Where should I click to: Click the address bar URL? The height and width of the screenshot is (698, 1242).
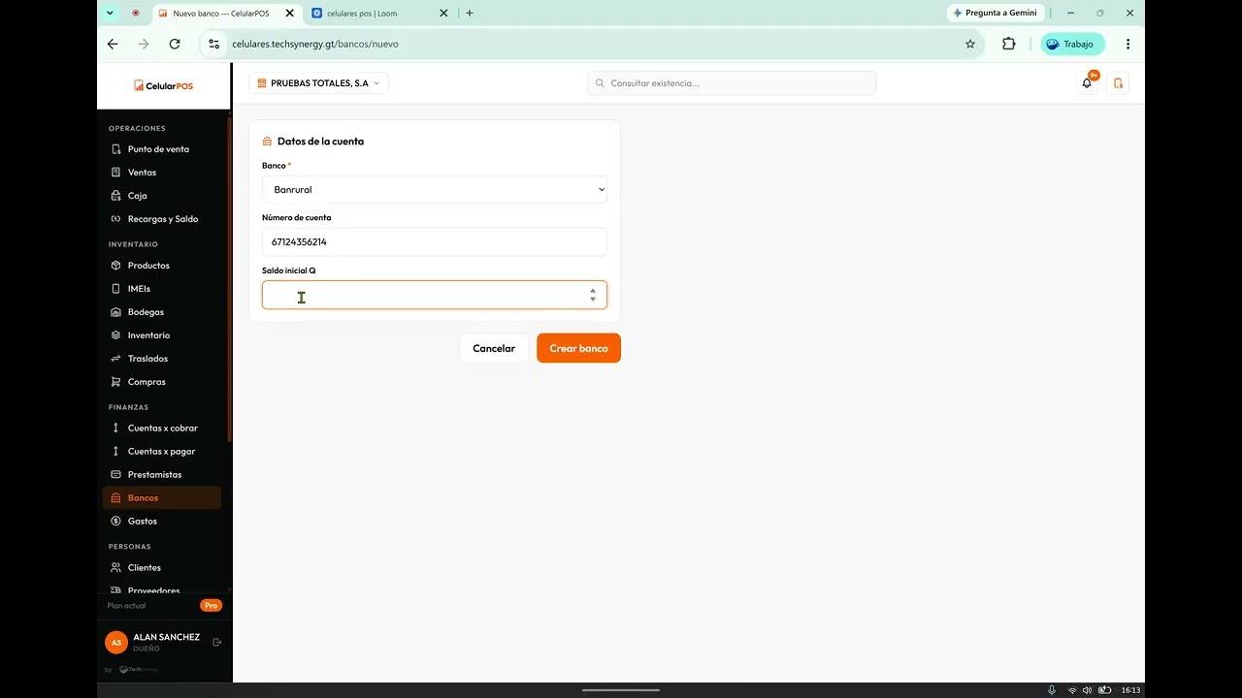[x=315, y=44]
